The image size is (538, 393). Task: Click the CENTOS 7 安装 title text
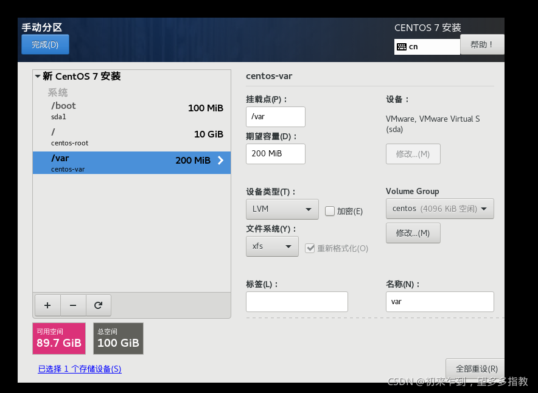(x=427, y=28)
